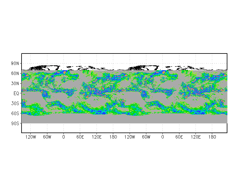Click the leftmost 60W longitude label
The image size is (238, 186).
pyautogui.click(x=47, y=137)
